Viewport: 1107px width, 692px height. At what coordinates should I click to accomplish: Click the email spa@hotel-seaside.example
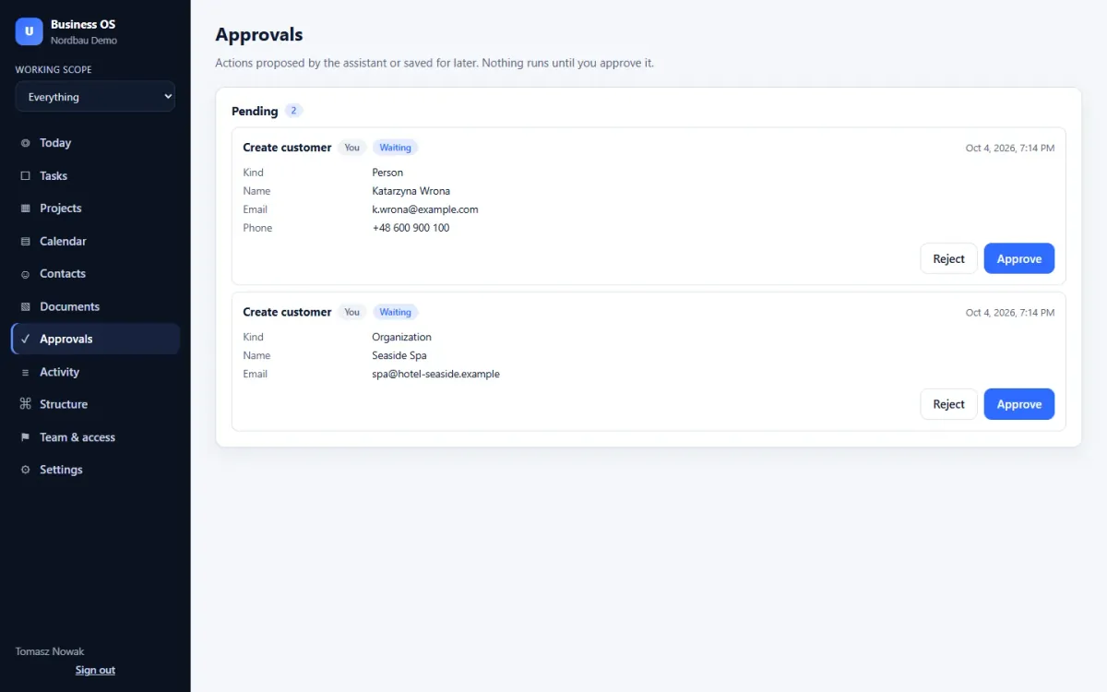coord(435,374)
